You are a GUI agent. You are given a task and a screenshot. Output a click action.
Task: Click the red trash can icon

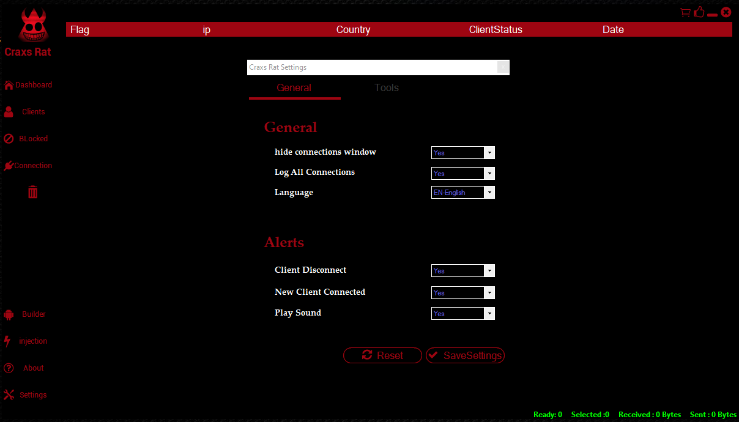pyautogui.click(x=33, y=192)
